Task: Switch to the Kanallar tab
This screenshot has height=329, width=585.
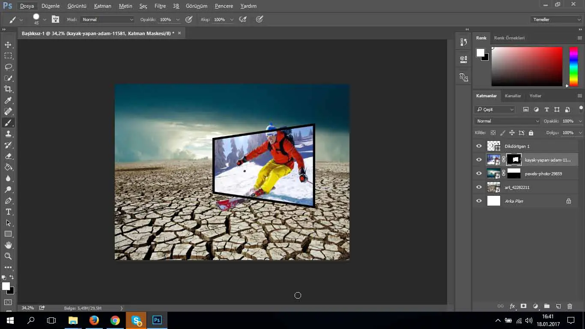Action: tap(513, 96)
